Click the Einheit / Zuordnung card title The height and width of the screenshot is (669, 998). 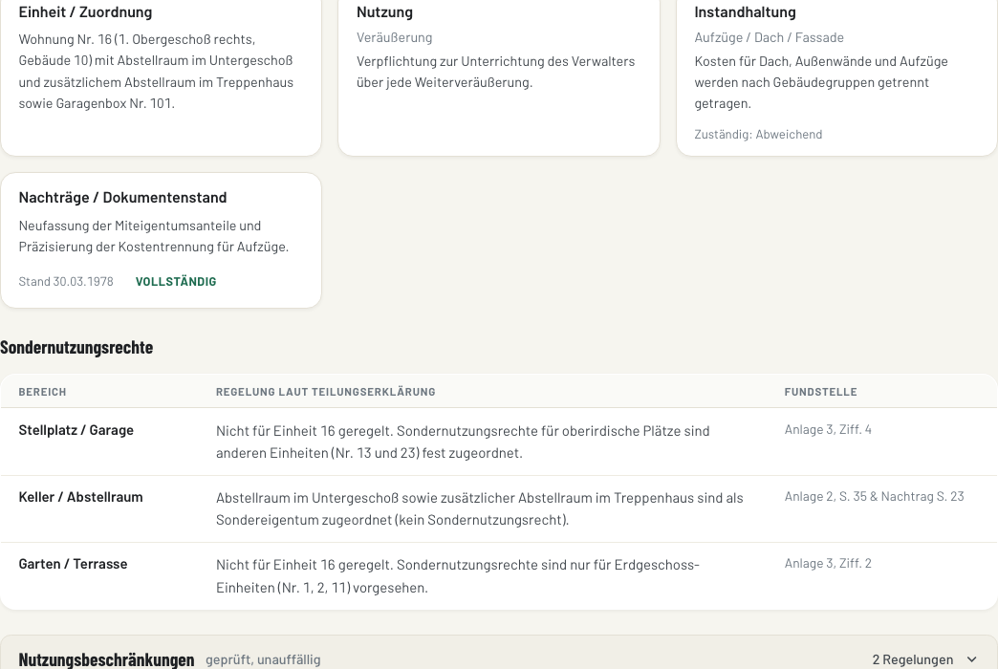coord(85,12)
